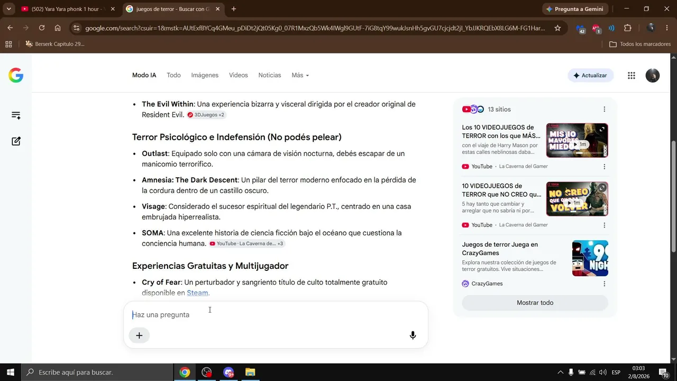The image size is (677, 381).
Task: Open the taskbar app with 9+ badge
Action: [x=228, y=372]
